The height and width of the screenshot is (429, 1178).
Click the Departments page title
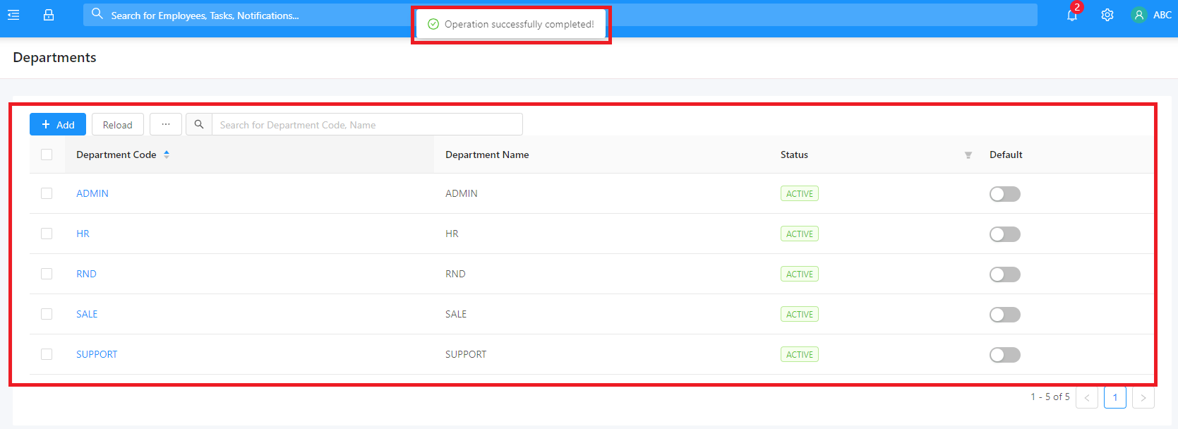point(54,57)
